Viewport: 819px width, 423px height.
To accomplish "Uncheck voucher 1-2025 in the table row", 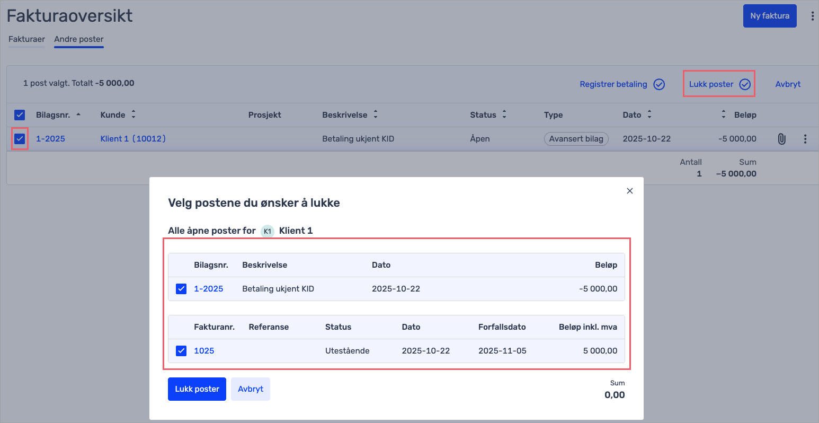I will [20, 139].
